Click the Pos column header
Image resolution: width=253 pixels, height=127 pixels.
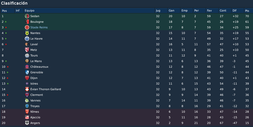tap(8, 11)
